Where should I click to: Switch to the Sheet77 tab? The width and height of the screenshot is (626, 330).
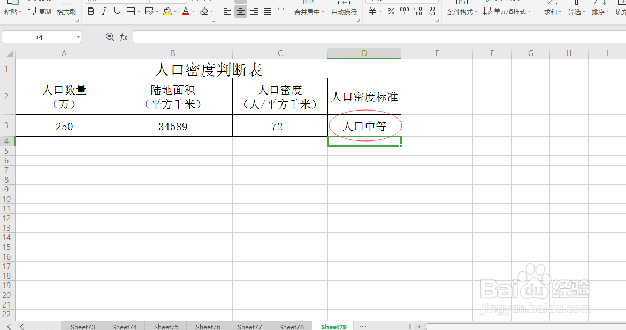249,326
